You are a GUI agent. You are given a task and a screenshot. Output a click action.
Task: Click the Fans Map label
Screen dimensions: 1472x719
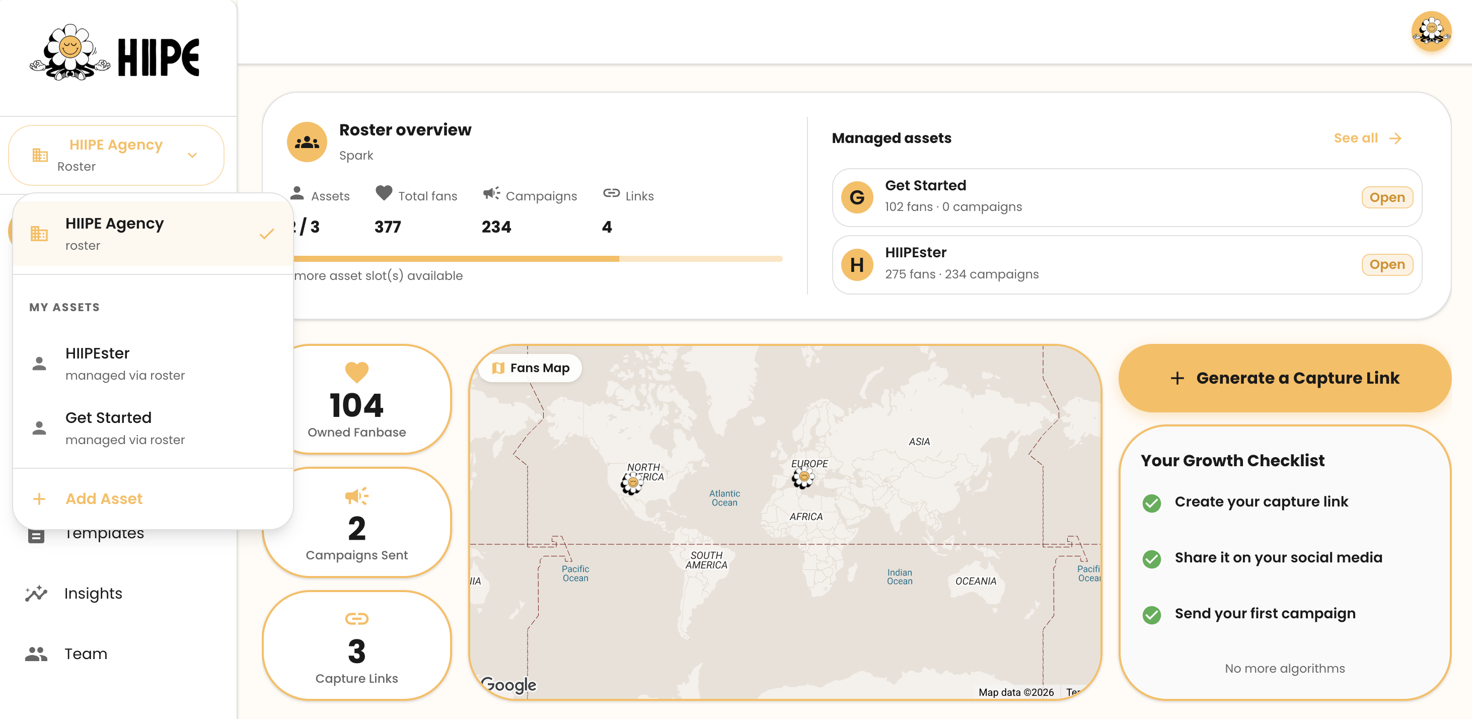tap(530, 368)
